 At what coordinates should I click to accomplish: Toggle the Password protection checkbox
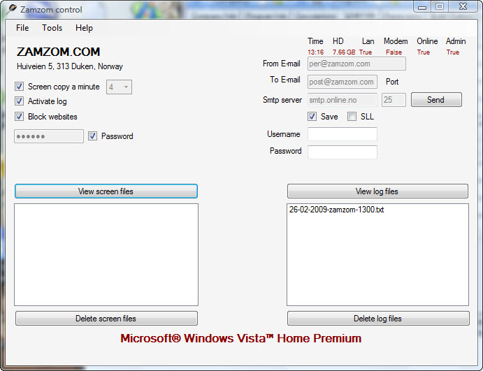(92, 136)
